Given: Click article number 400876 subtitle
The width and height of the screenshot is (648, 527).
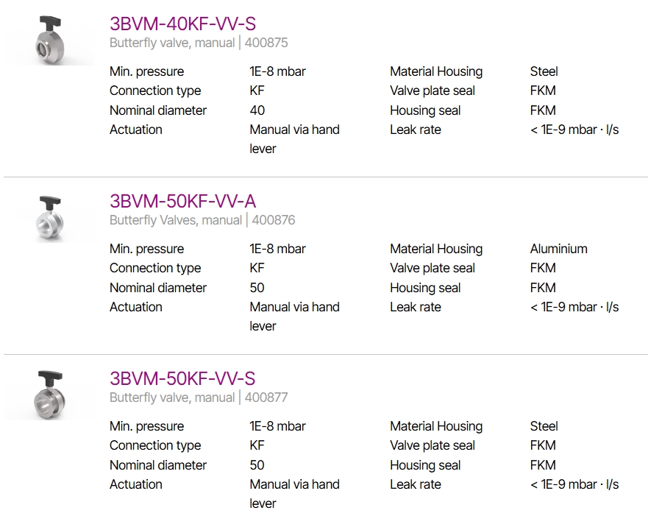Looking at the screenshot, I should (x=202, y=220).
